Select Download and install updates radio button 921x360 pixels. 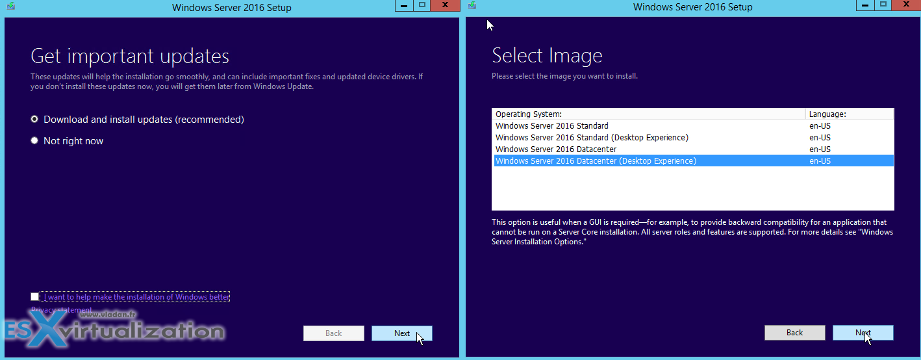(34, 120)
